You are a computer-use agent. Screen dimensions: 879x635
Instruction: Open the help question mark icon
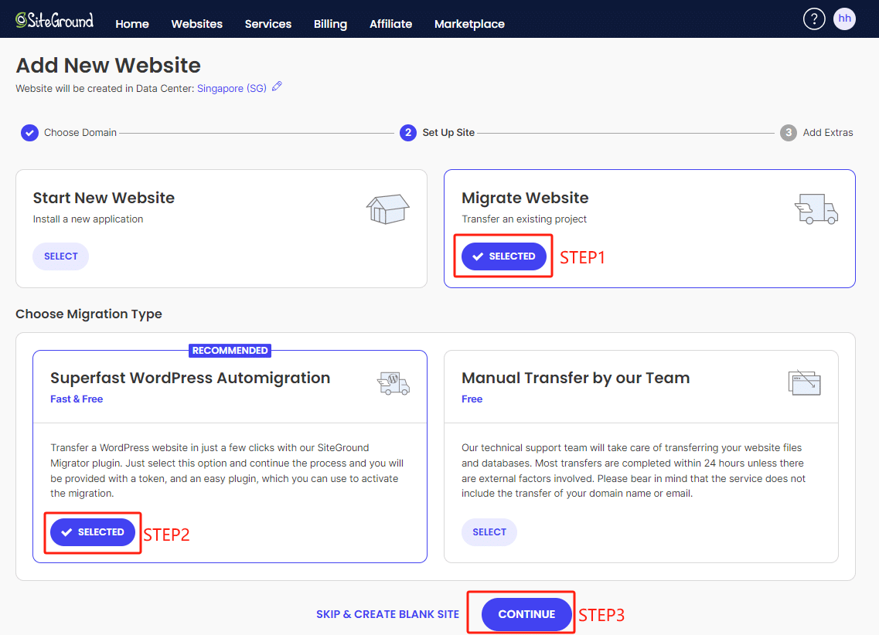[x=814, y=19]
